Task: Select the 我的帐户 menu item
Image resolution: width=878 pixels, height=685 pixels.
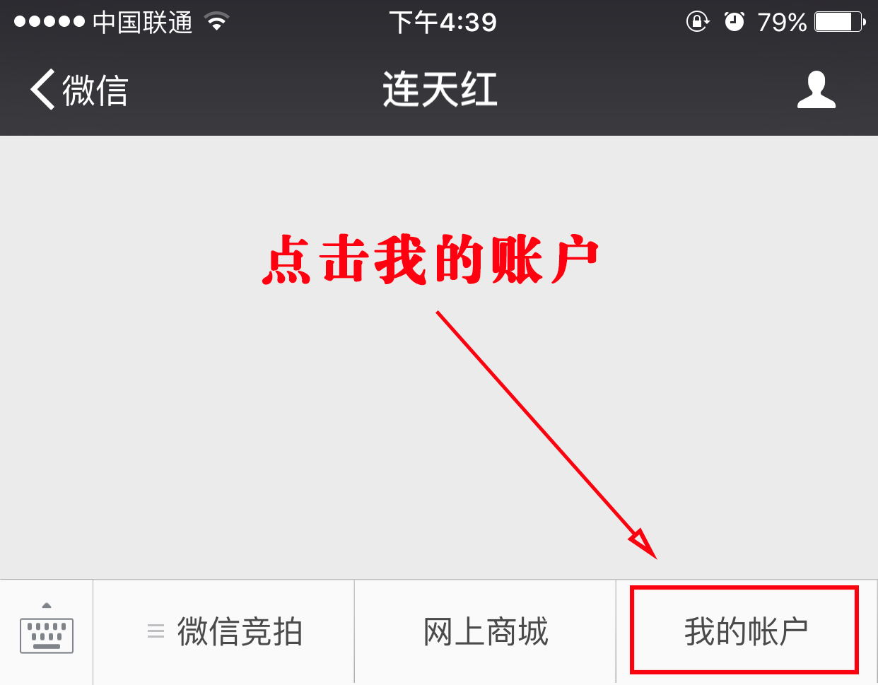Action: pyautogui.click(x=745, y=630)
